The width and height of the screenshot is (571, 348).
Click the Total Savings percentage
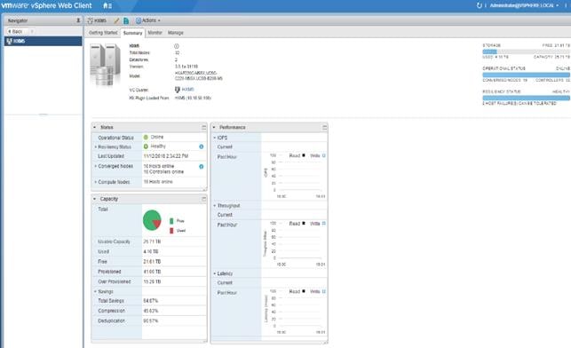coord(151,301)
